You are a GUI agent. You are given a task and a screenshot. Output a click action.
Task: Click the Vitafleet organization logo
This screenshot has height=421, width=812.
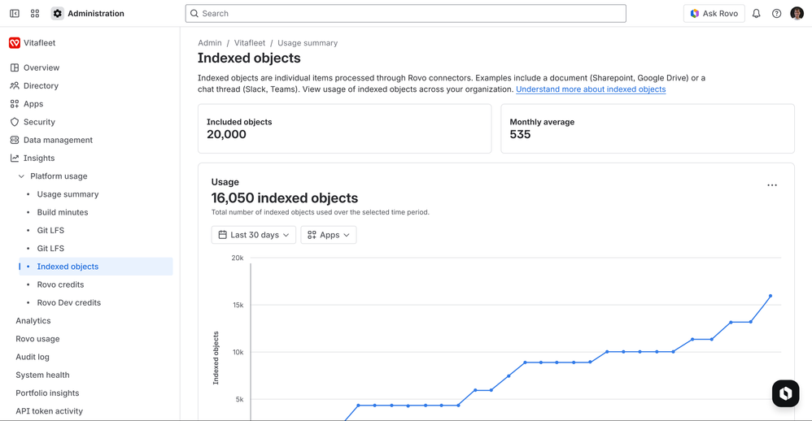[15, 43]
